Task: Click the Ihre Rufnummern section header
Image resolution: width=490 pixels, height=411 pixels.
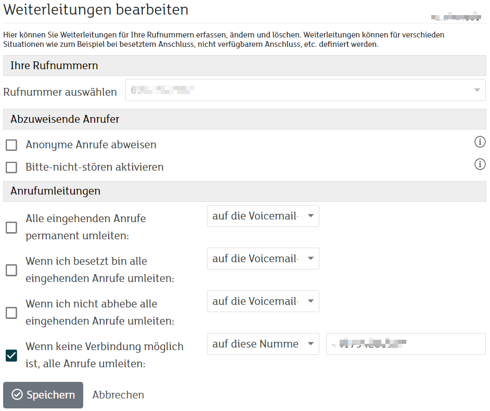Action: click(x=54, y=66)
